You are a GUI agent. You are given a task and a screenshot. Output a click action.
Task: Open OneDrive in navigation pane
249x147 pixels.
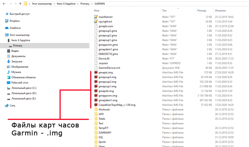[x=15, y=28]
